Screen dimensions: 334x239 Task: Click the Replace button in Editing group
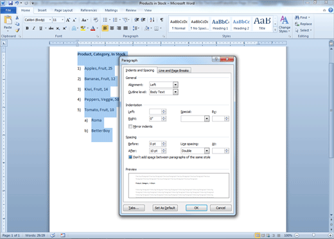pos(303,24)
